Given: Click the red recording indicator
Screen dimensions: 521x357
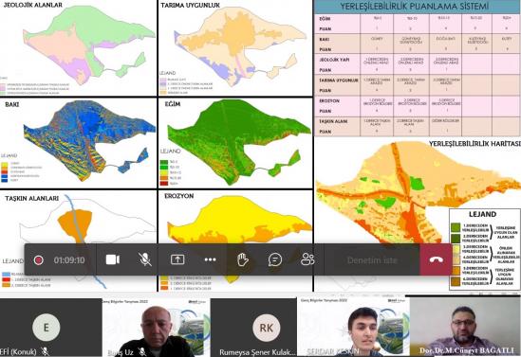Looking at the screenshot, I should (39, 260).
